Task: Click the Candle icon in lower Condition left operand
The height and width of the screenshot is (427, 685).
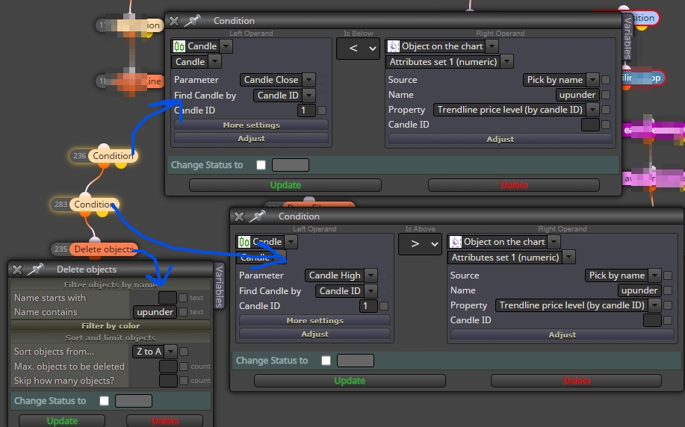Action: coord(244,242)
